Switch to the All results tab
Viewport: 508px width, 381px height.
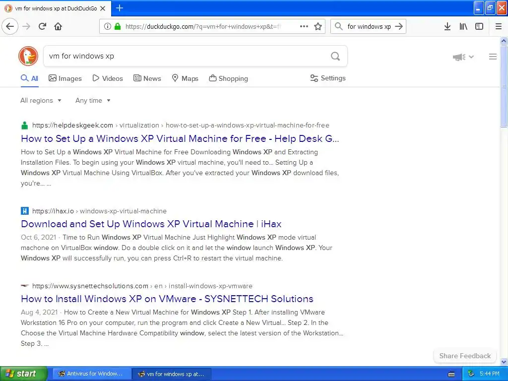[29, 78]
